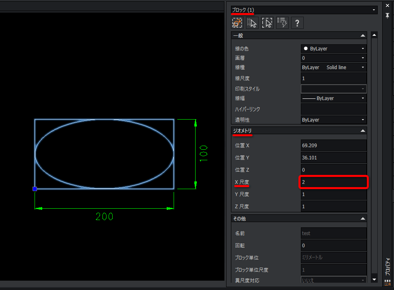Open the 画層 layer dropdown
394x290 pixels.
click(334, 58)
